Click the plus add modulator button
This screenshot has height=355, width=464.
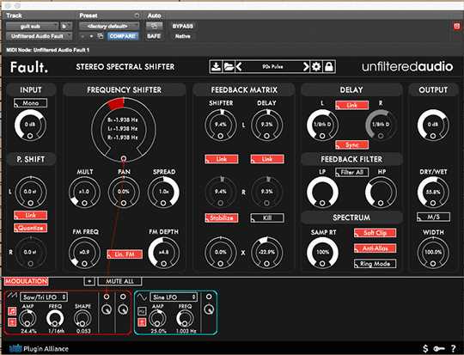click(89, 281)
